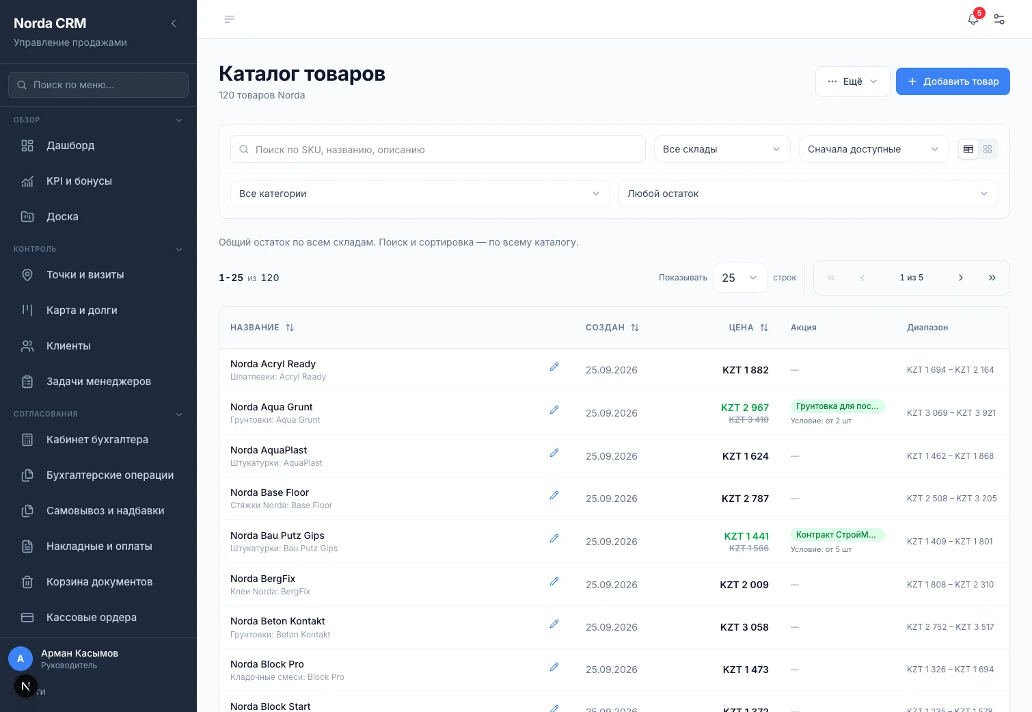The height and width of the screenshot is (712, 1032).
Task: Edit Norda BergFix with pencil icon
Action: tap(554, 581)
